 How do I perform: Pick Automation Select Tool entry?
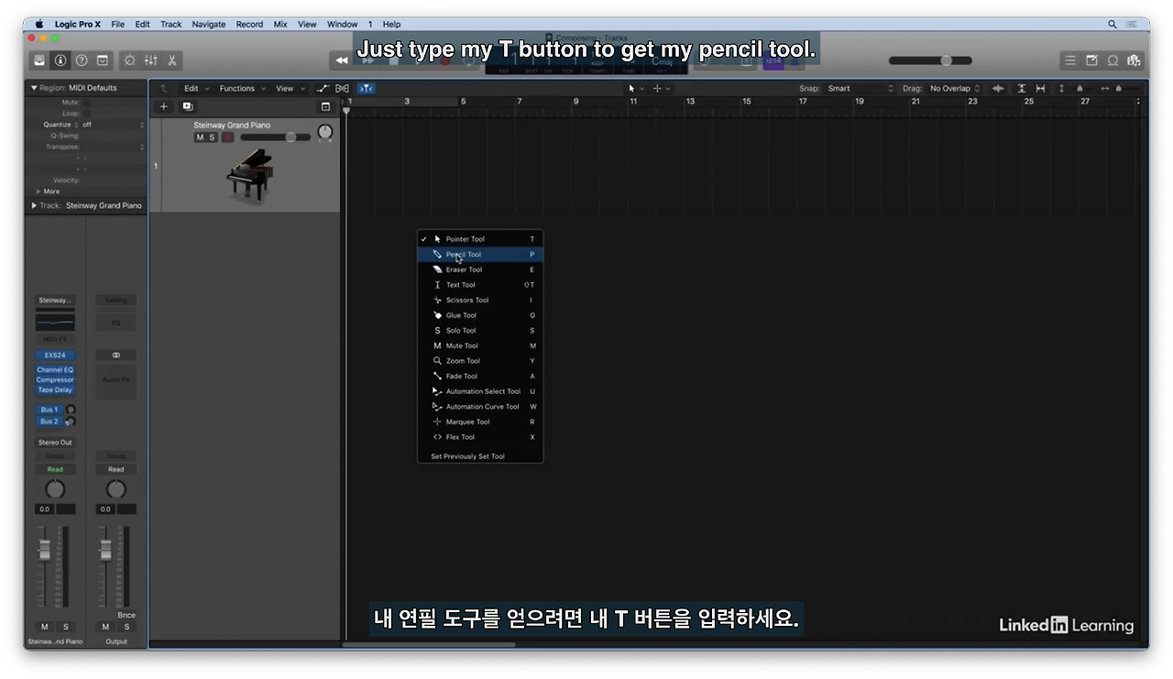click(x=480, y=391)
